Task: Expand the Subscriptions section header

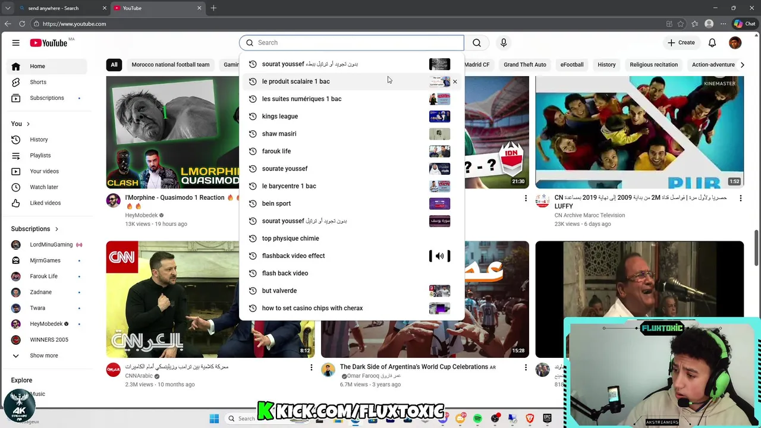Action: coord(34,229)
